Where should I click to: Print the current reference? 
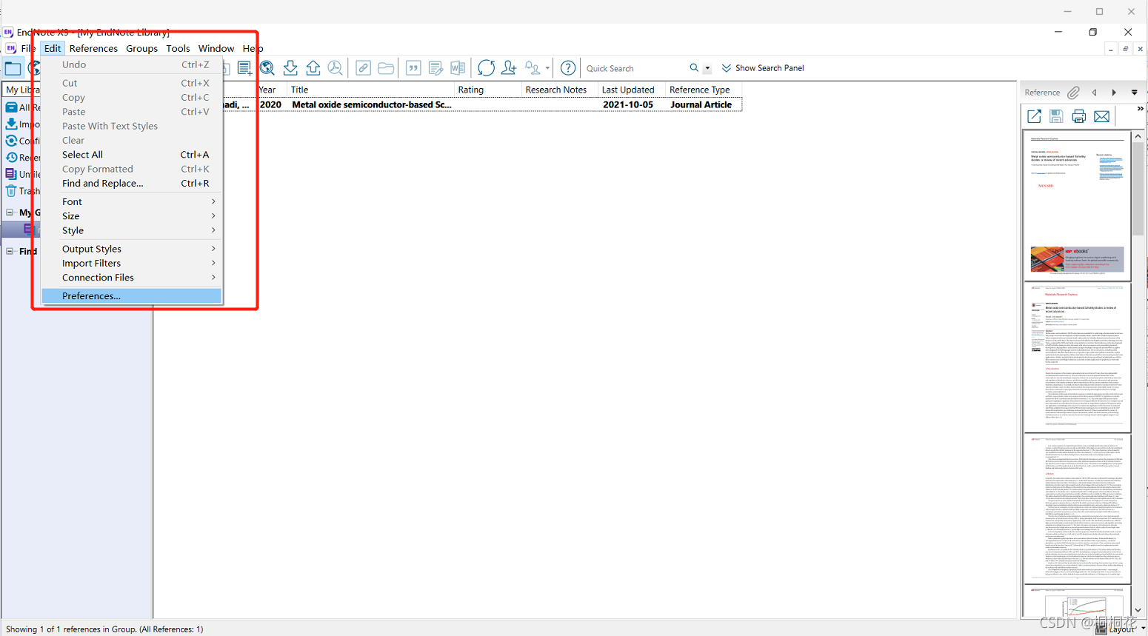(1078, 116)
